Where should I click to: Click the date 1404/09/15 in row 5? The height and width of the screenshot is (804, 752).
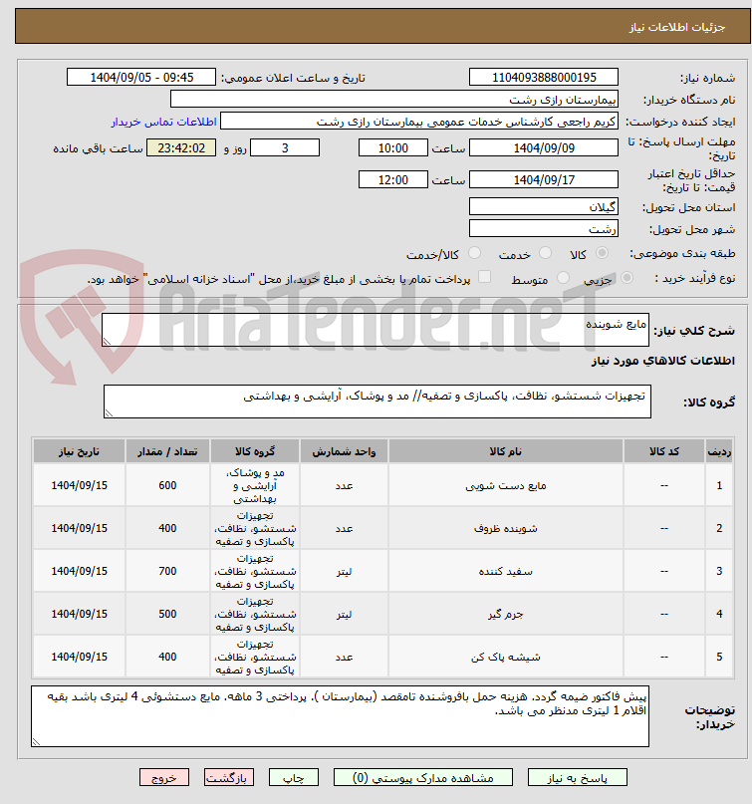79,657
